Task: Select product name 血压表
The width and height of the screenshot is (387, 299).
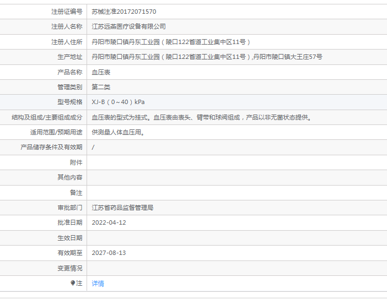Action: click(x=101, y=72)
